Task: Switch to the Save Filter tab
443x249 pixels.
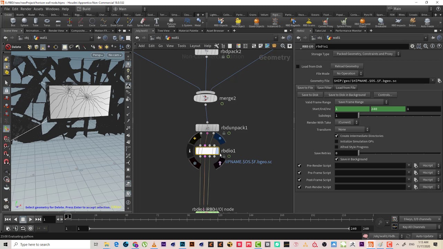Action: 324,88
